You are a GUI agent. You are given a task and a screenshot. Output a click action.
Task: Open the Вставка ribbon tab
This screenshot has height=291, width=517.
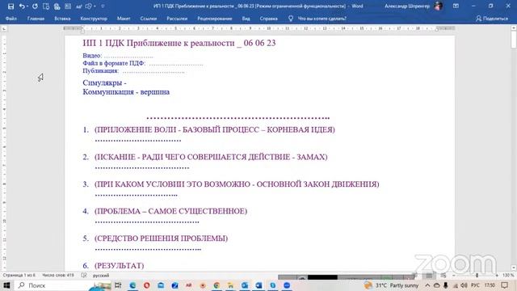[x=62, y=19]
